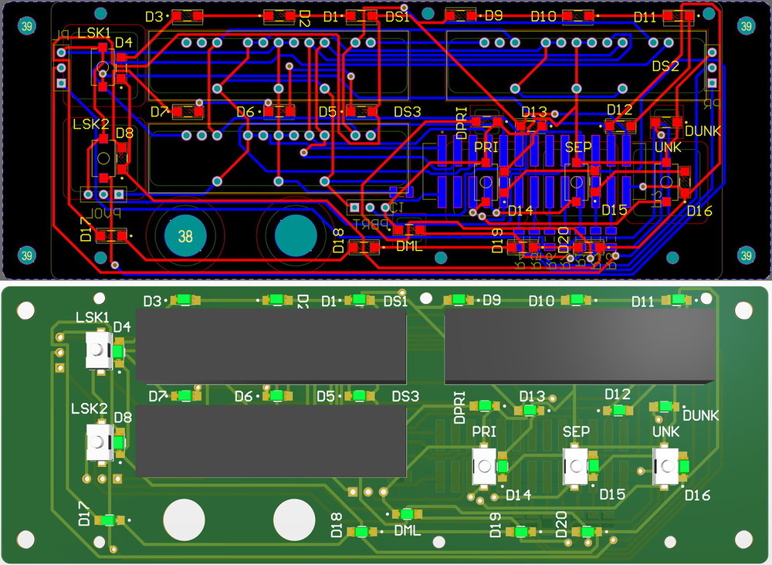Select the D14 designator in the 2D layout
The image size is (772, 565).
520,211
